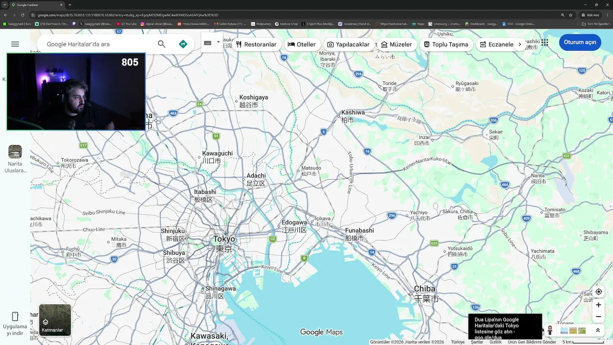Click the Türkiye footer link

pyautogui.click(x=458, y=342)
